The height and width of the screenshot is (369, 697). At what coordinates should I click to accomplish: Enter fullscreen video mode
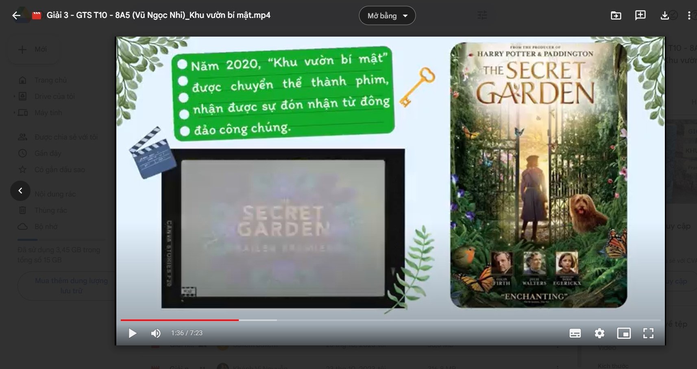(x=648, y=333)
